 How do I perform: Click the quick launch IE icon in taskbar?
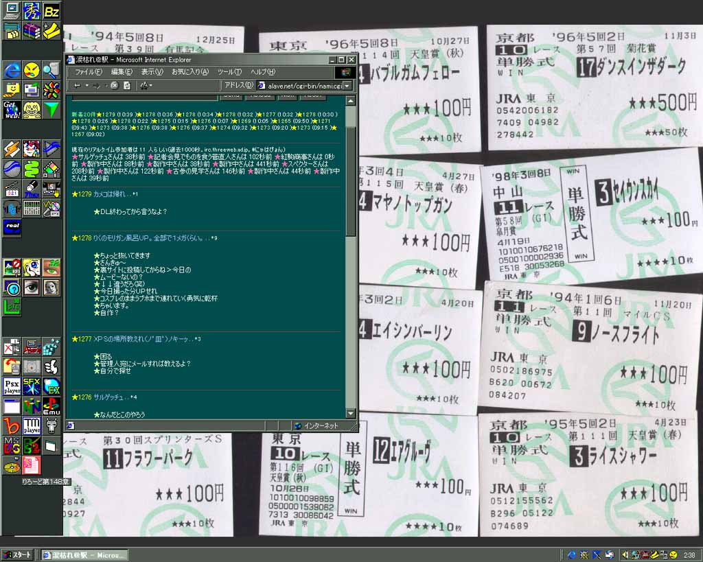[x=572, y=555]
